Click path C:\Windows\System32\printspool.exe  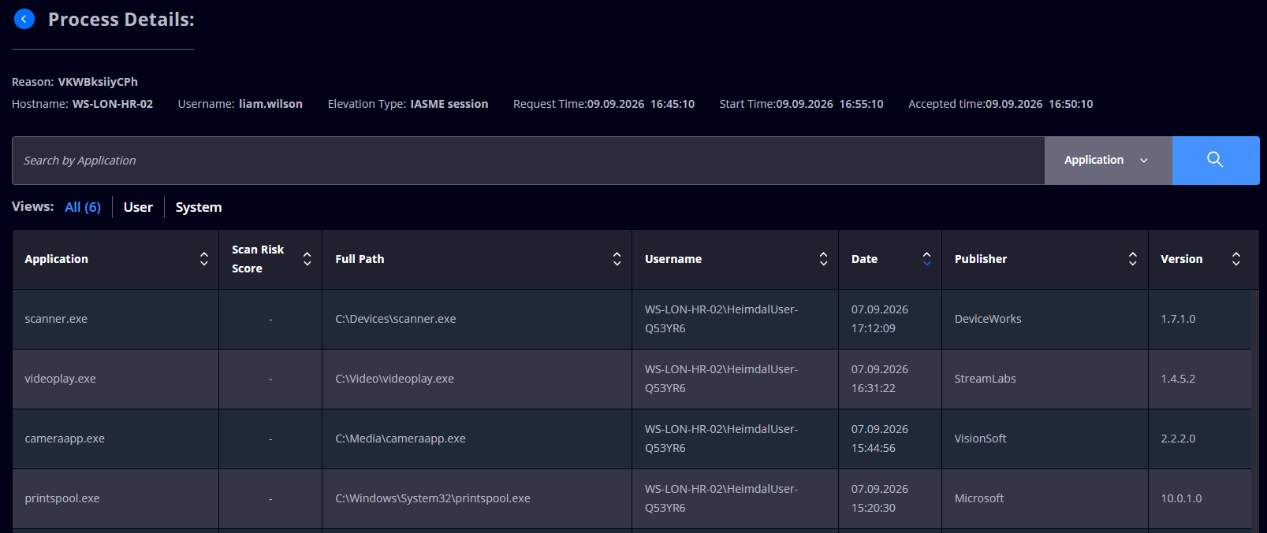click(x=433, y=498)
